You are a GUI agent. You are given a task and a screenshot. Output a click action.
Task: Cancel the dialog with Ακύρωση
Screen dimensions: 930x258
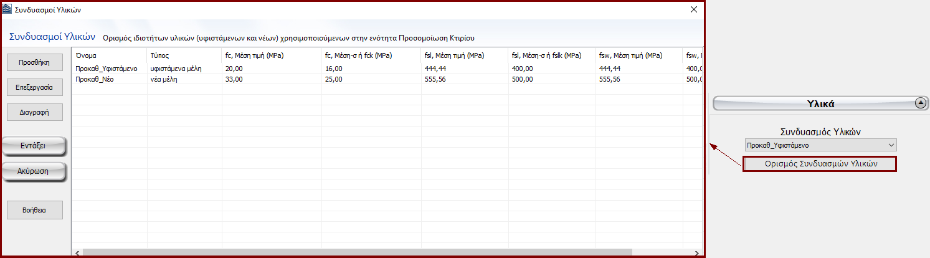[35, 171]
